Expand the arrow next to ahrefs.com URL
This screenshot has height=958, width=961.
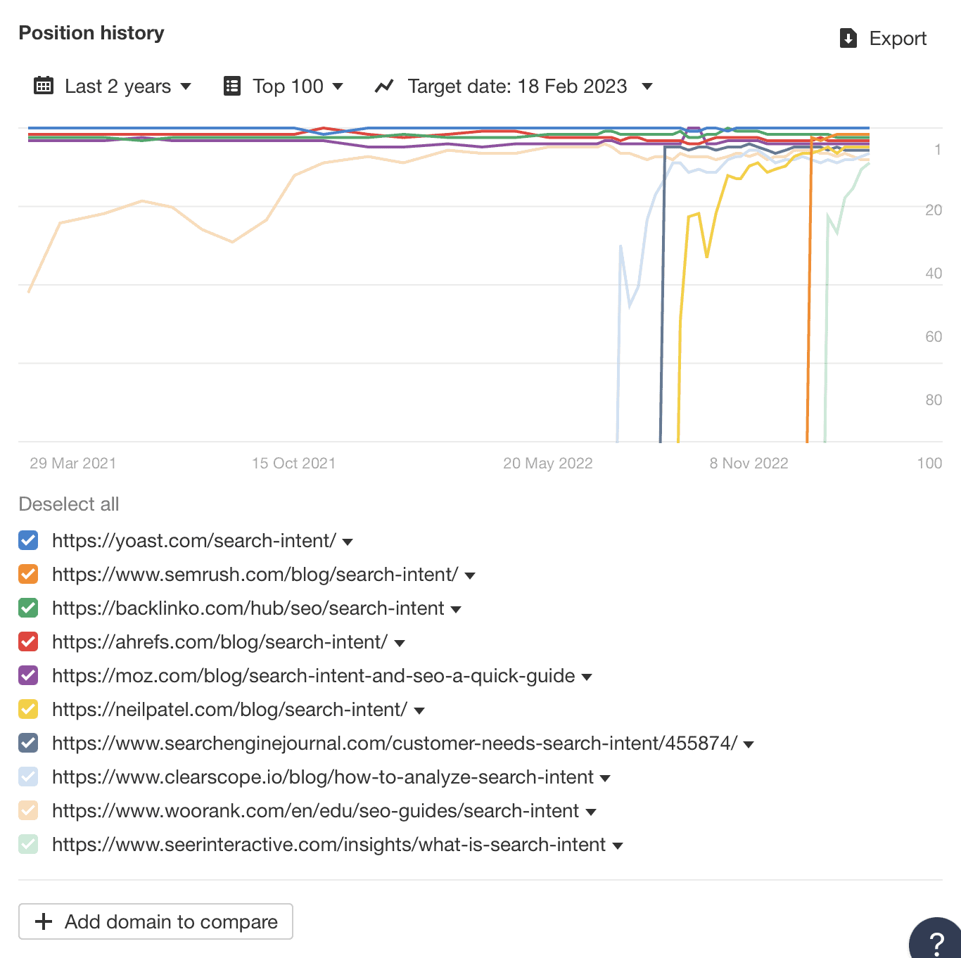pos(400,643)
